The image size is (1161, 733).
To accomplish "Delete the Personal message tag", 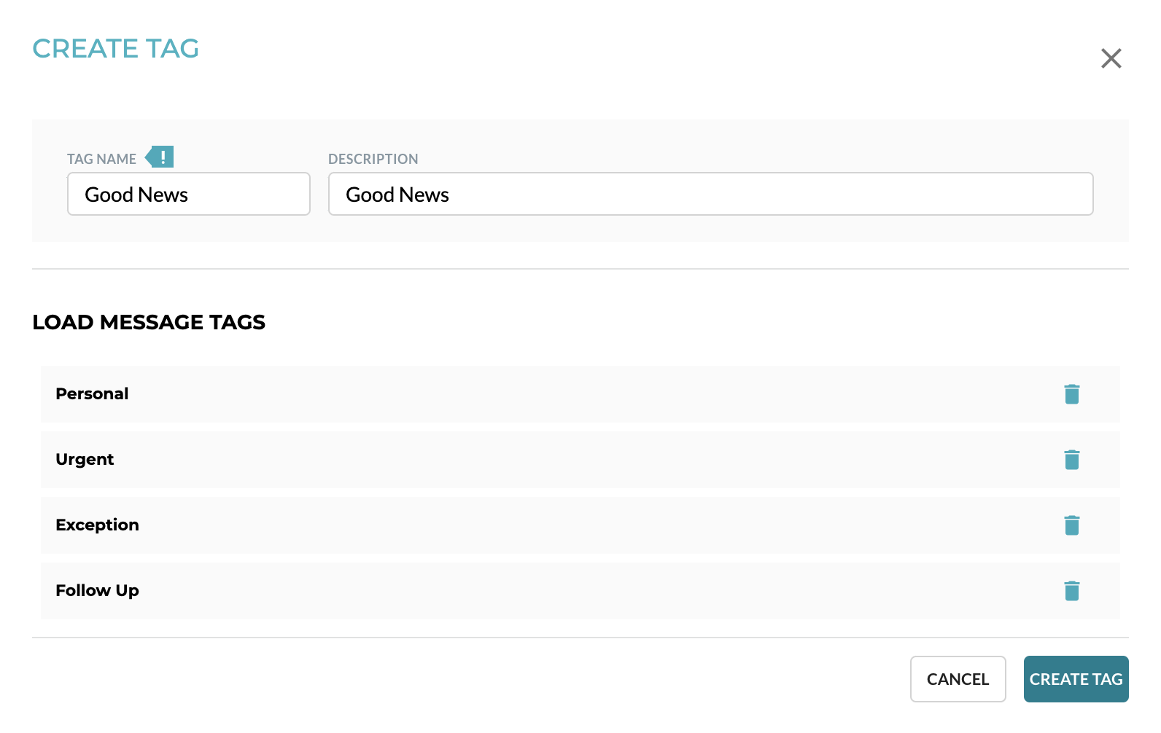I will coord(1071,394).
